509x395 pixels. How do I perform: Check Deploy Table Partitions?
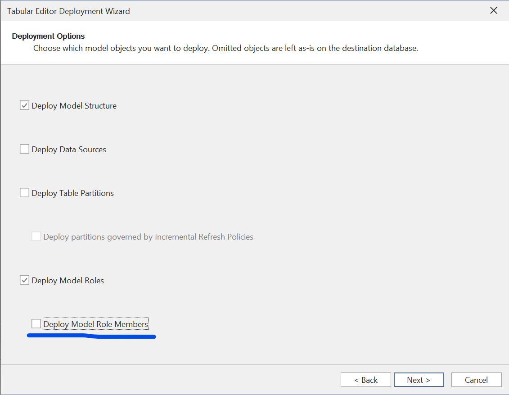pos(24,193)
